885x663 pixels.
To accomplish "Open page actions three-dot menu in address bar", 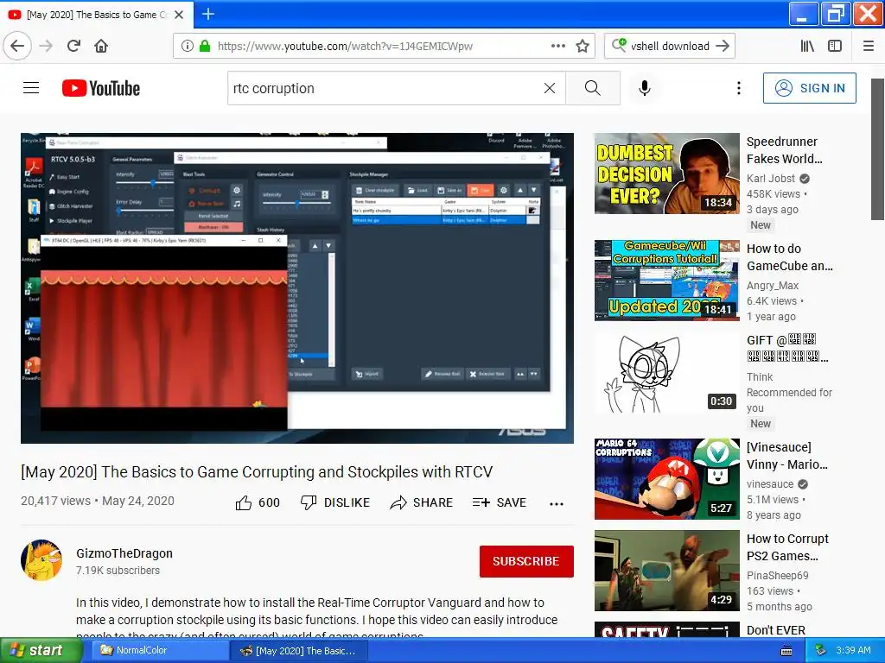I will point(557,47).
